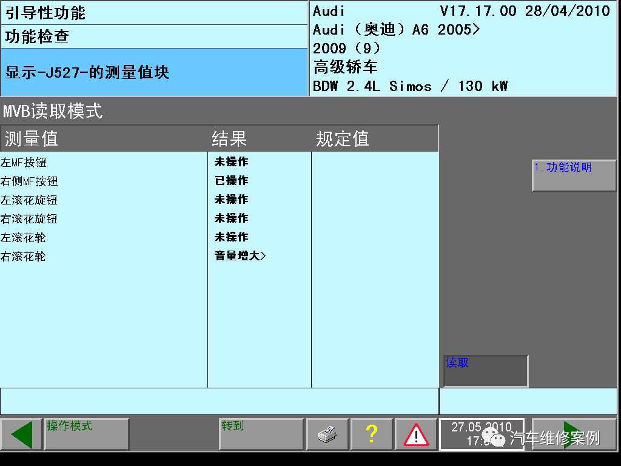The image size is (621, 466).
Task: Open 1.功能说明 function description
Action: pyautogui.click(x=574, y=175)
